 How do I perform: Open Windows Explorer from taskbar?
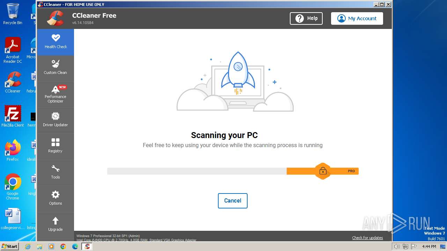pos(39,246)
